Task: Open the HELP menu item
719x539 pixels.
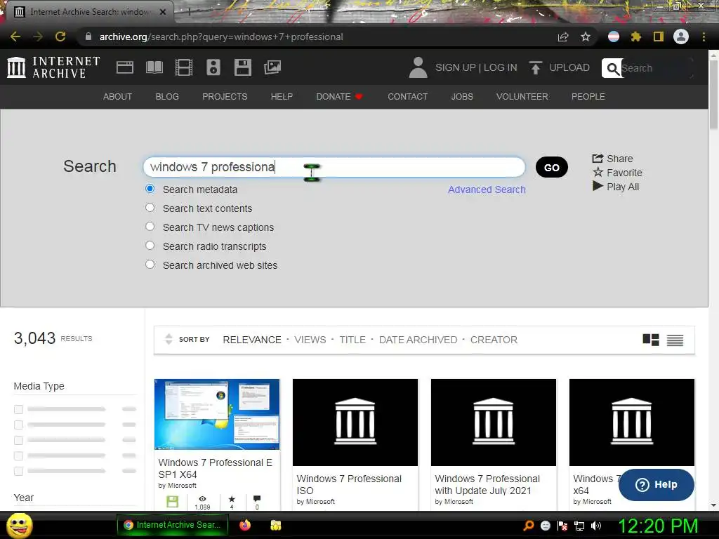Action: click(282, 97)
